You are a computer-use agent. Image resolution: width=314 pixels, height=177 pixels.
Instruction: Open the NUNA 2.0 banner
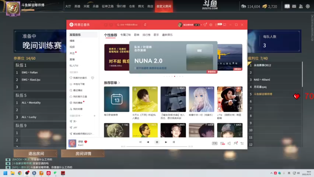coord(173,57)
